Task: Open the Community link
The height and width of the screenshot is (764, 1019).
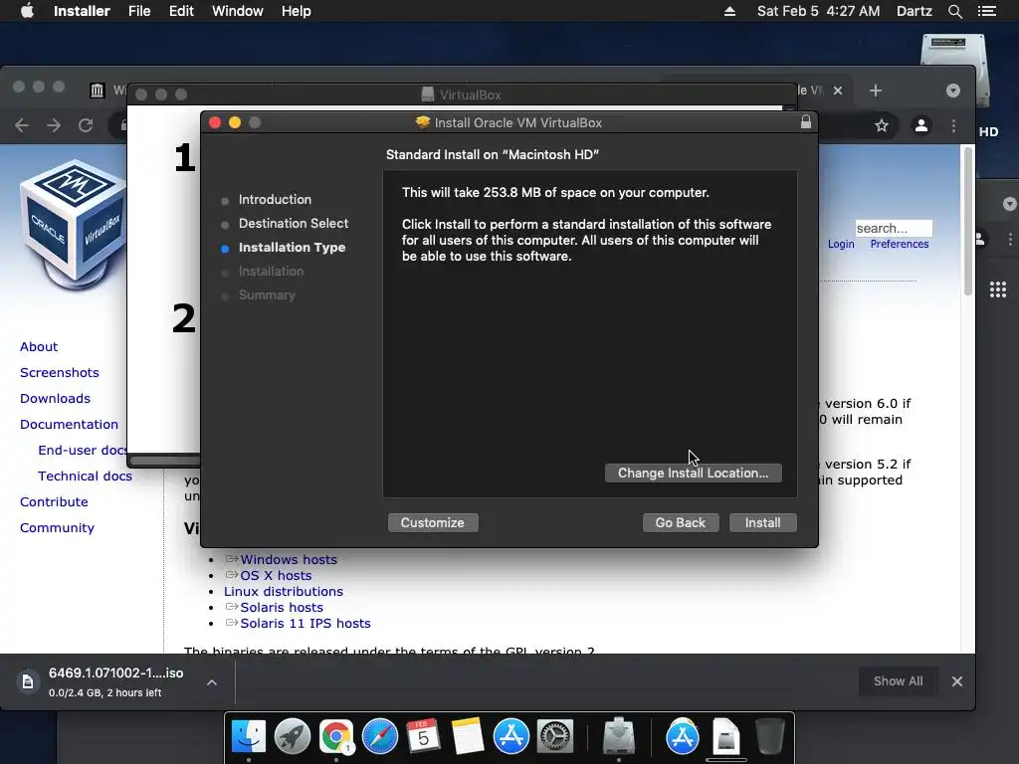Action: (57, 528)
